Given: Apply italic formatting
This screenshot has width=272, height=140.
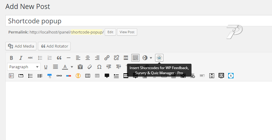Looking at the screenshot, I should point(21,58).
